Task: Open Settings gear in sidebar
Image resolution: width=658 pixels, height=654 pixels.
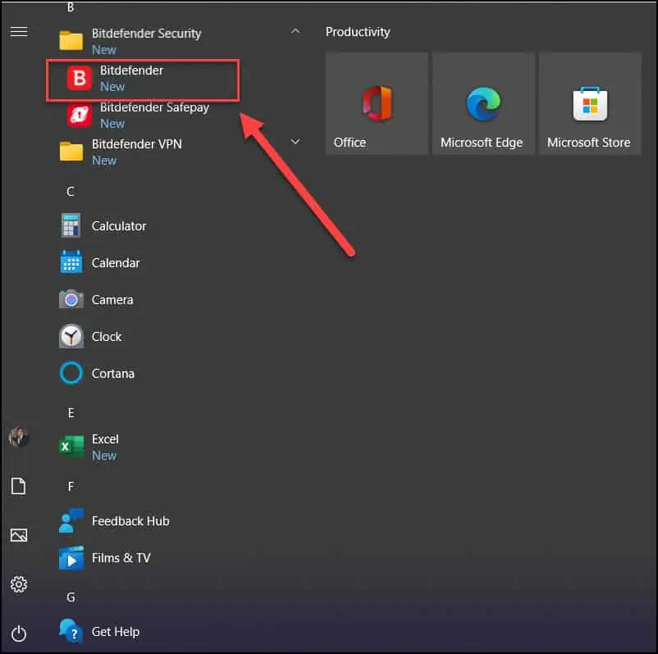Action: [x=19, y=584]
